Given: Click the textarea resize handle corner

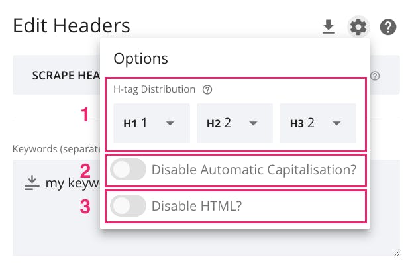Looking at the screenshot, I should pos(397,253).
